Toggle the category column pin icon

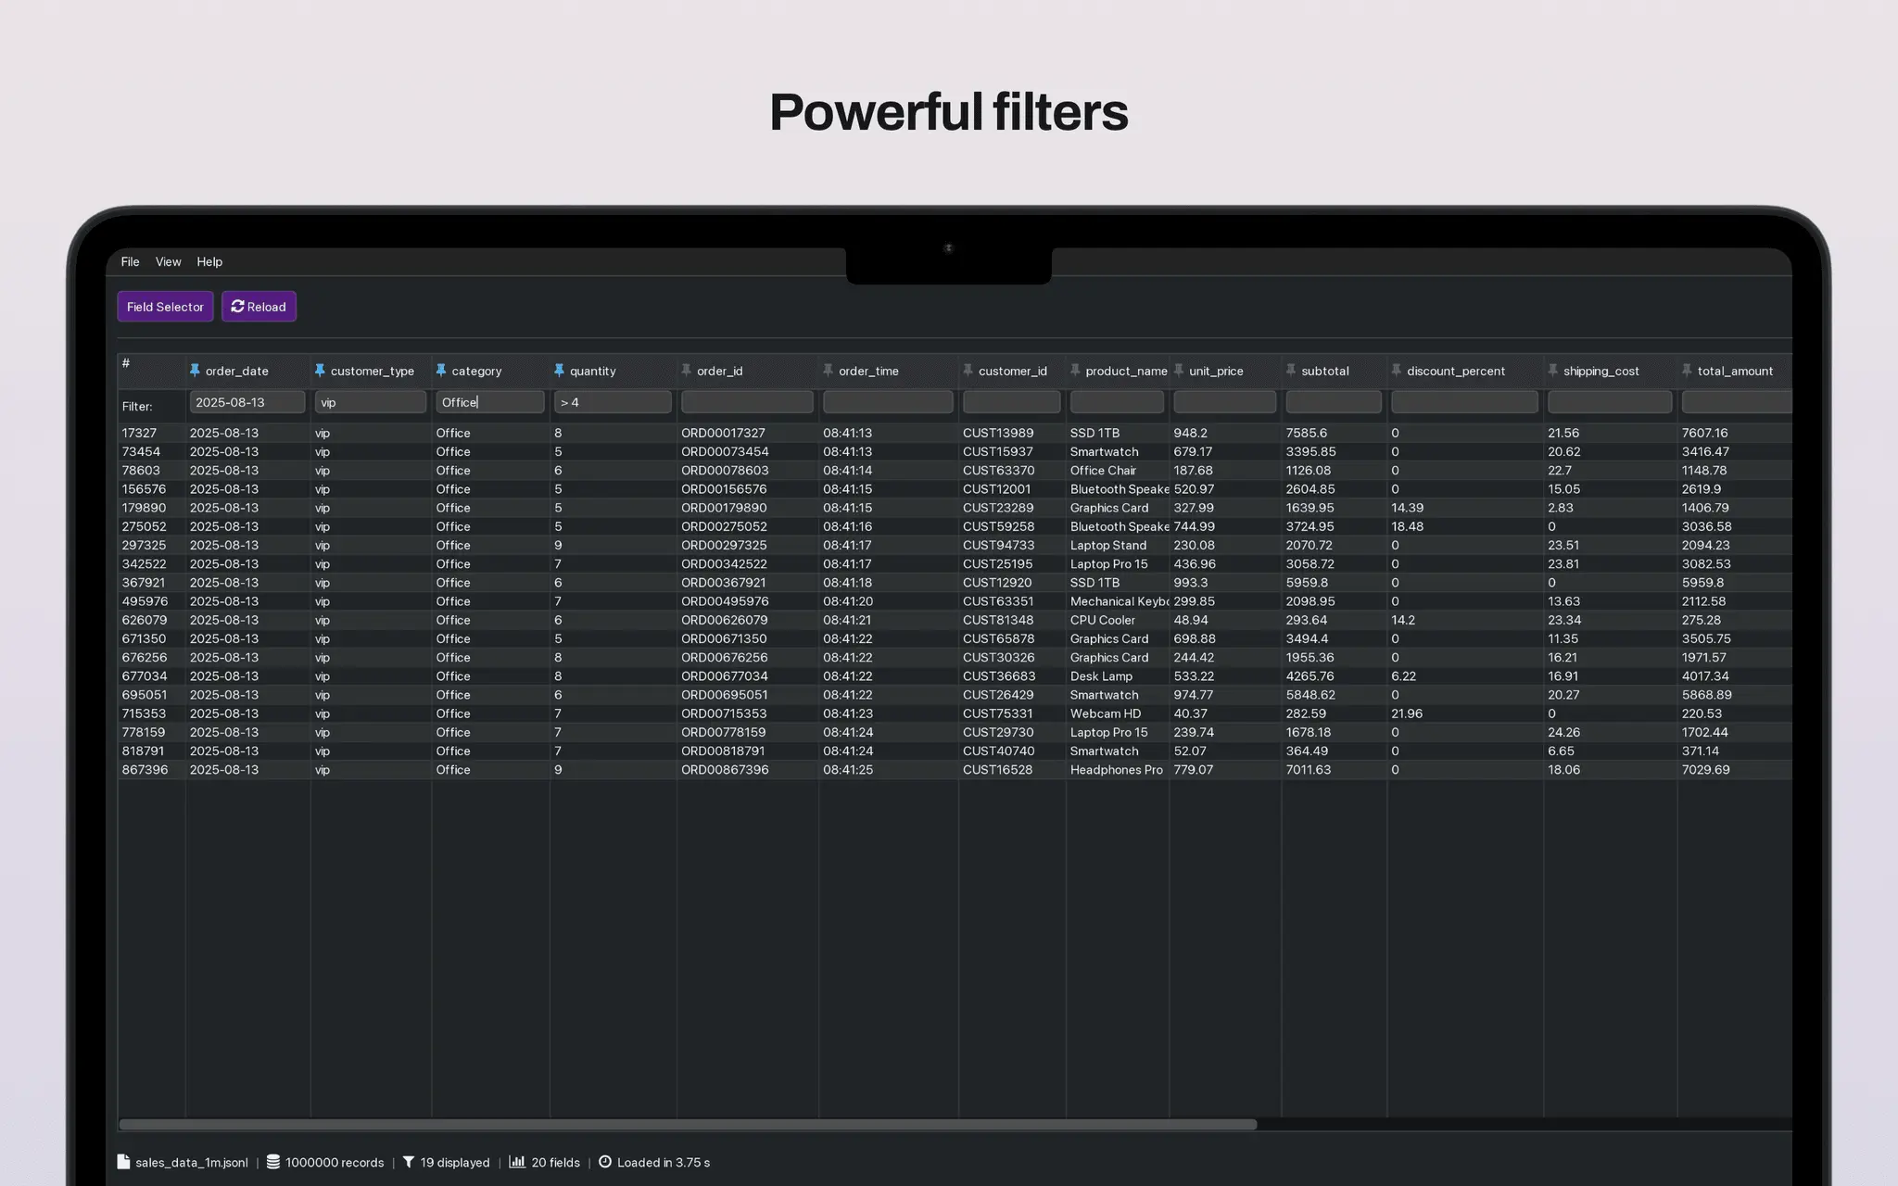pyautogui.click(x=441, y=371)
